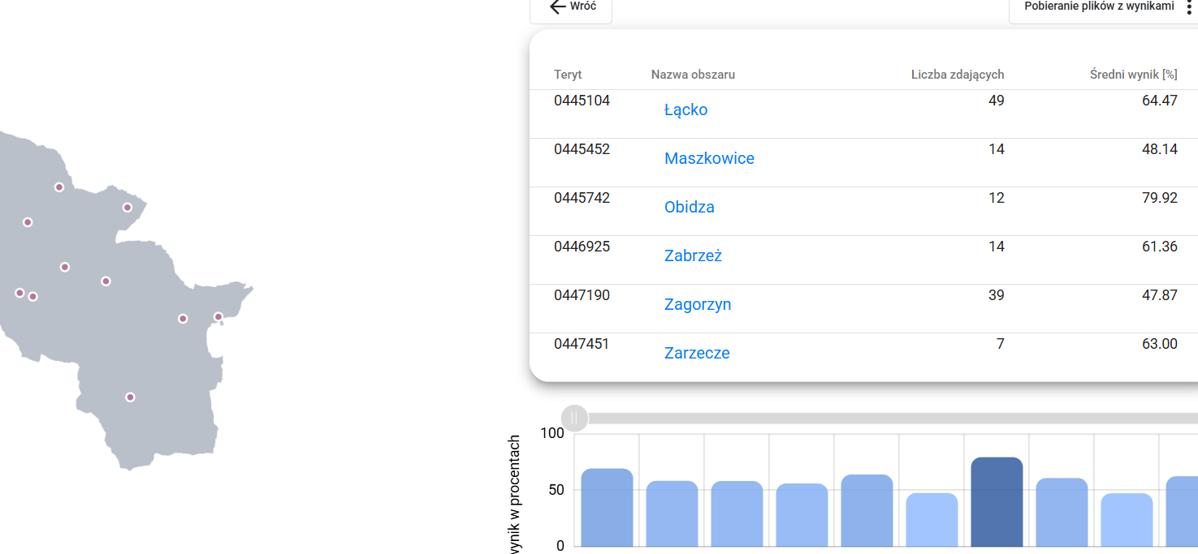Open the Maszkowice area link
Viewport: 1198px width, 554px height.
[x=709, y=159]
